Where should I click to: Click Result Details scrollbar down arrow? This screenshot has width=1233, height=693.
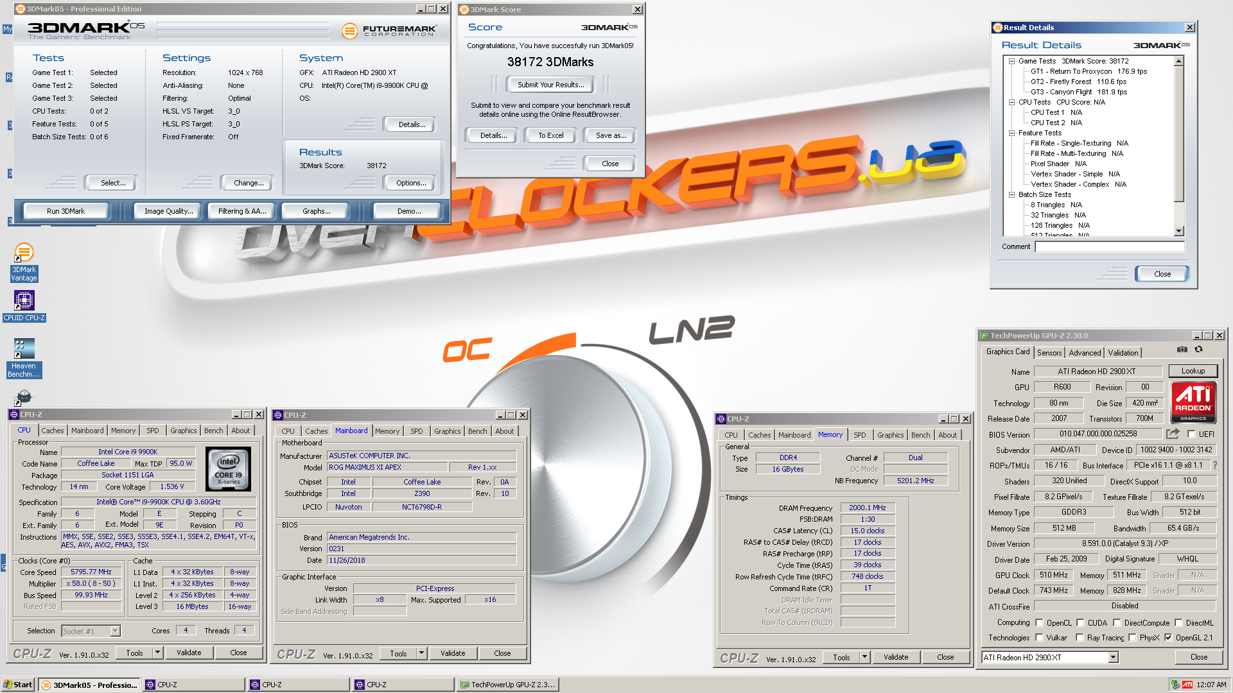[1178, 232]
